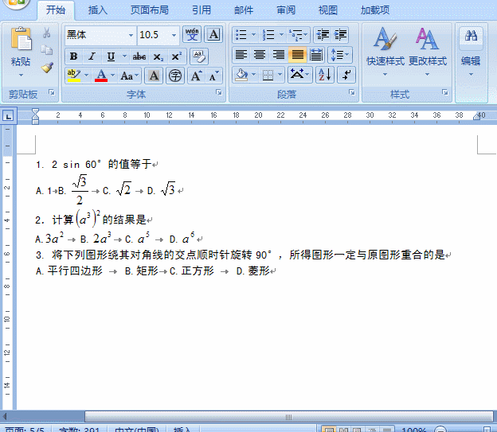Click the Paste clipboard icon
Screen dimensions: 497x432
pos(21,39)
